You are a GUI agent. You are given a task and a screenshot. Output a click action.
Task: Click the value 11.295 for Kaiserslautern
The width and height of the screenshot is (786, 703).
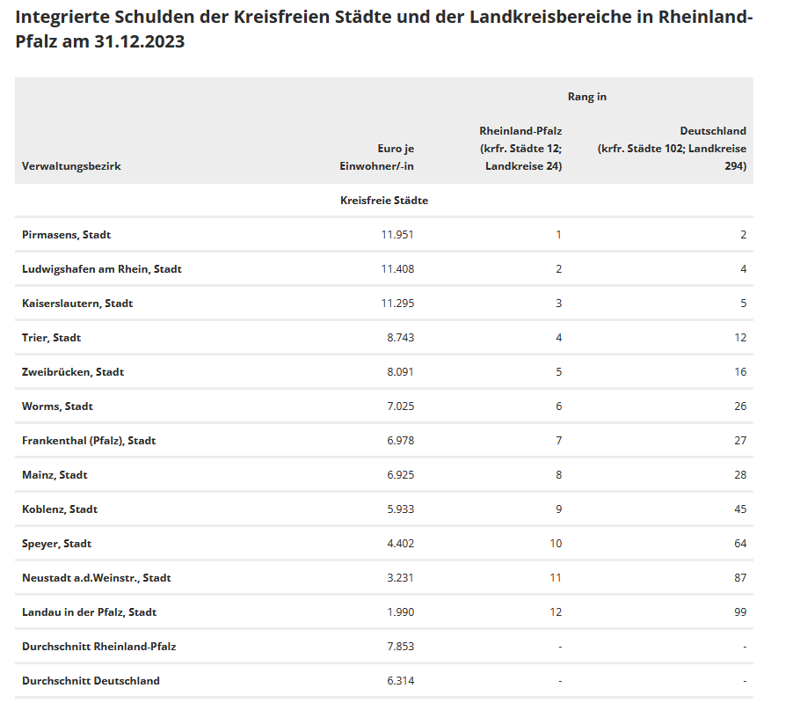(397, 304)
